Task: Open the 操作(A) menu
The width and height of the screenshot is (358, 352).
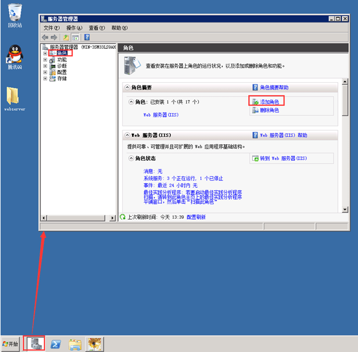Action: pos(74,28)
